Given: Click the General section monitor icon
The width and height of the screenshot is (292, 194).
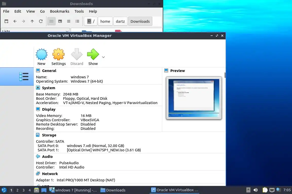Looking at the screenshot, I should tap(38, 70).
